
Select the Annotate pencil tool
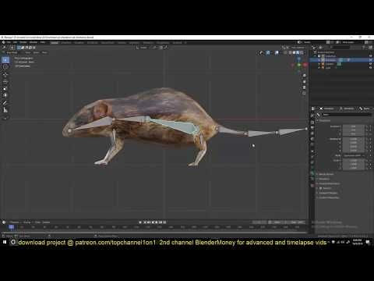tap(5, 103)
